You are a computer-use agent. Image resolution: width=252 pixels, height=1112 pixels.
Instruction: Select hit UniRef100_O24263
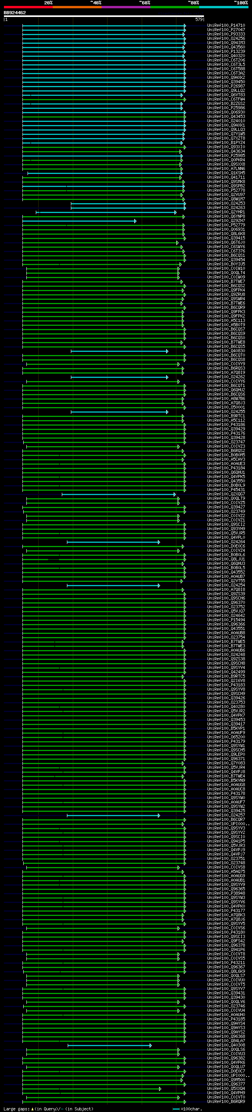226,207
